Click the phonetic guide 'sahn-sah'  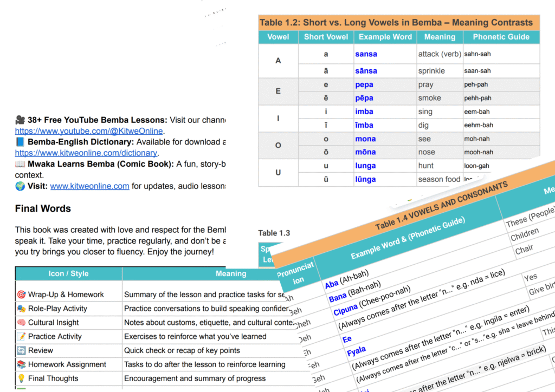tap(477, 54)
